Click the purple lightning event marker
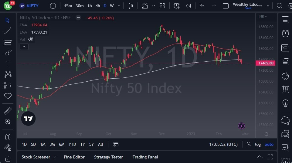 (x=241, y=126)
